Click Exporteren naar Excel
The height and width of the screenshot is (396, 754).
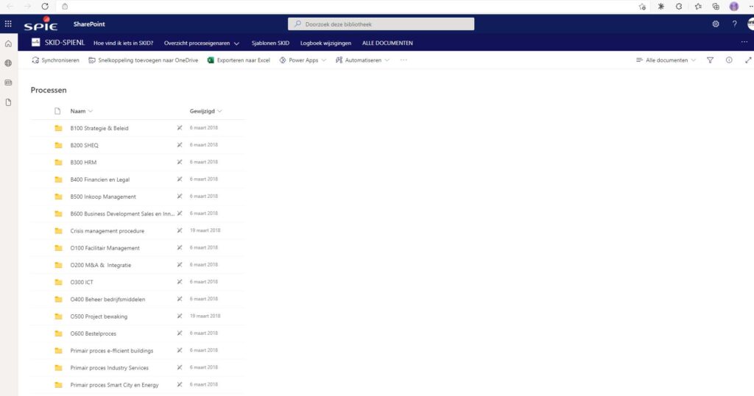(x=239, y=60)
